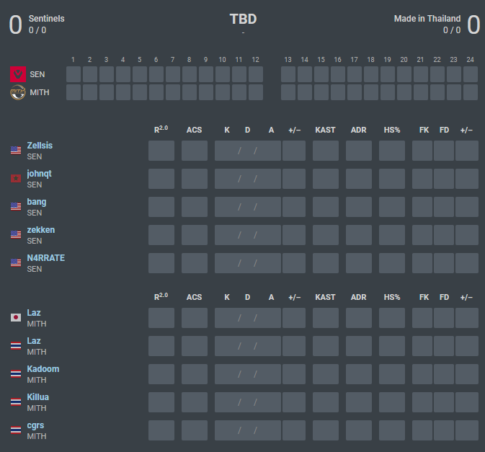Click the cgrs ACS stat cell
This screenshot has width=485, height=452.
pos(195,430)
